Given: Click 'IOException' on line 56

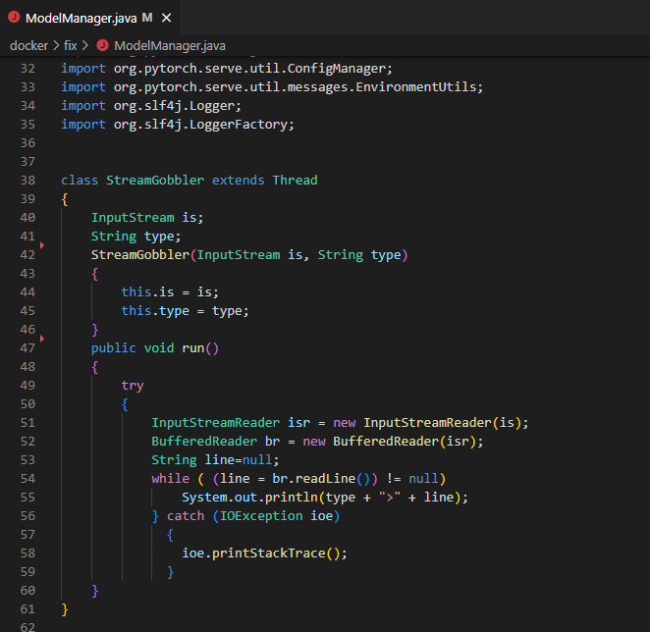Looking at the screenshot, I should [261, 516].
